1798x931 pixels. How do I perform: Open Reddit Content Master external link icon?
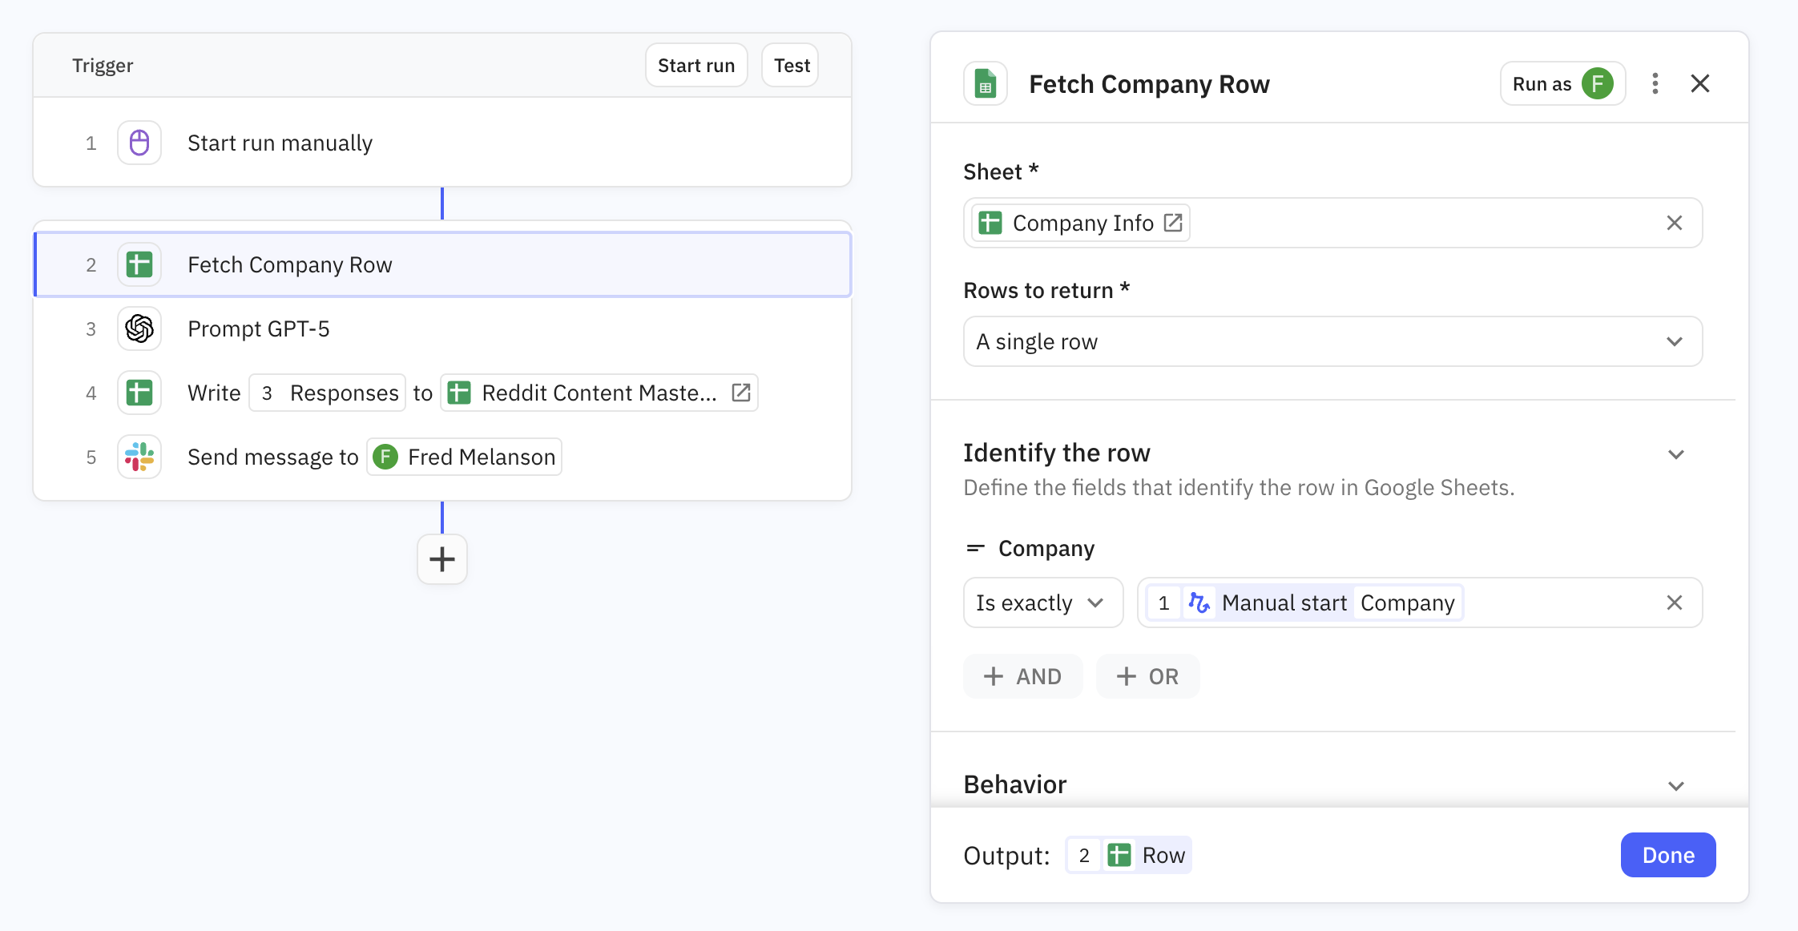click(741, 393)
